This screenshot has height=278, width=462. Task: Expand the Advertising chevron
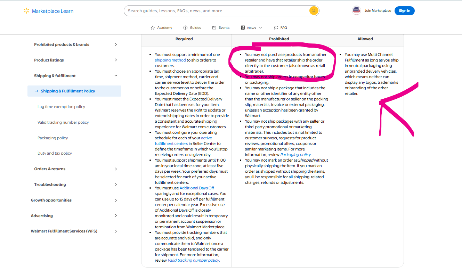pyautogui.click(x=116, y=216)
